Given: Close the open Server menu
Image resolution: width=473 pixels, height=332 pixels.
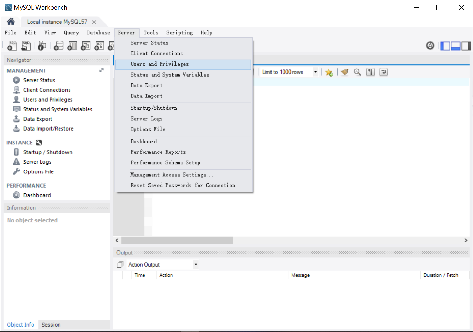Looking at the screenshot, I should tap(126, 32).
